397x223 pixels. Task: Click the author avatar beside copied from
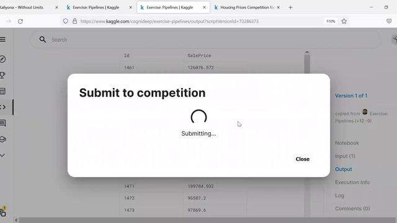365,111
